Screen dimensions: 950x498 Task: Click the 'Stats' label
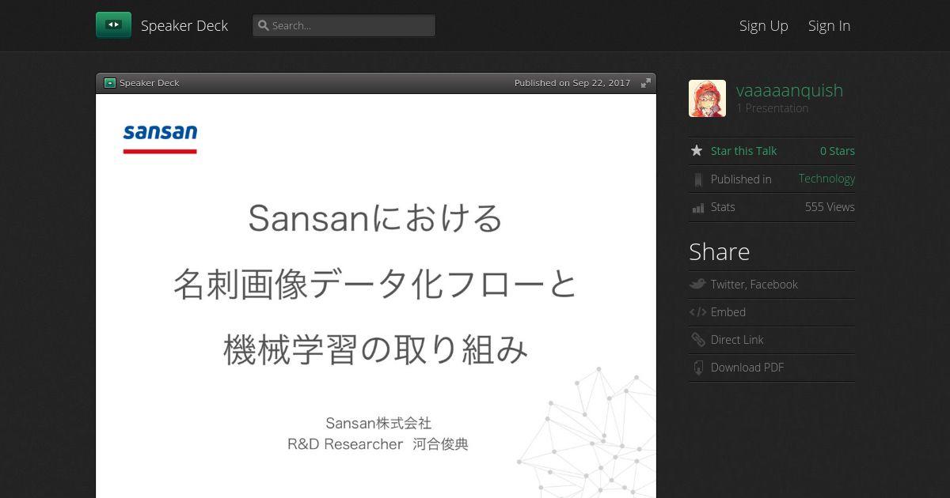click(723, 207)
